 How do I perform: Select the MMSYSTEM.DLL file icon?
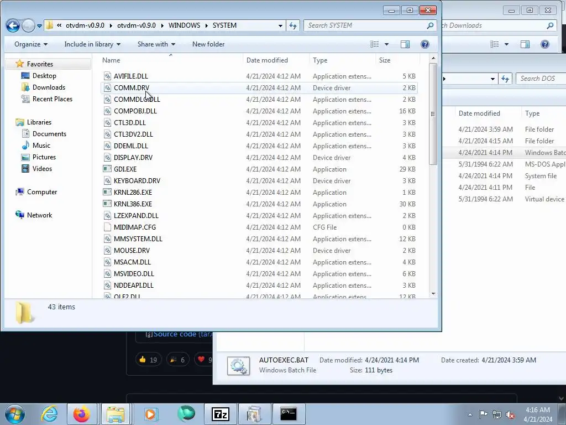[107, 239]
